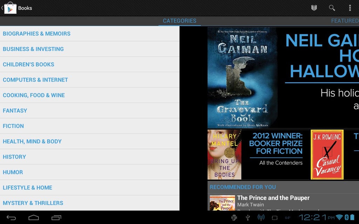The width and height of the screenshot is (359, 224).
Task: Switch to the Featured tab
Action: pos(345,21)
